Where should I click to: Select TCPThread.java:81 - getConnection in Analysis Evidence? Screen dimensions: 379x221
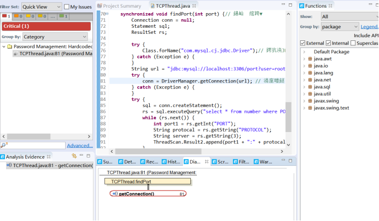[50, 165]
